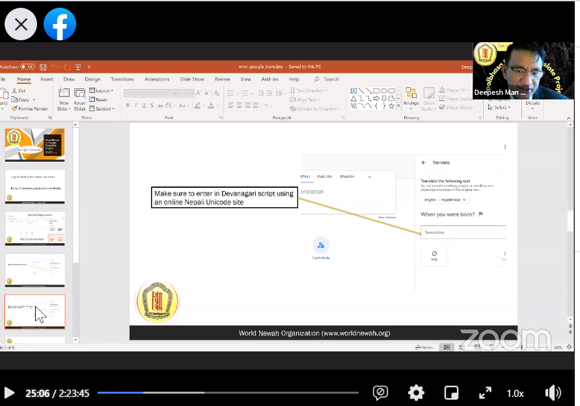
Task: Expand the shapes gallery more arrow
Action: 398,106
